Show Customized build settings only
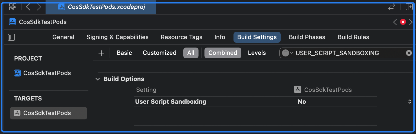 pos(159,53)
